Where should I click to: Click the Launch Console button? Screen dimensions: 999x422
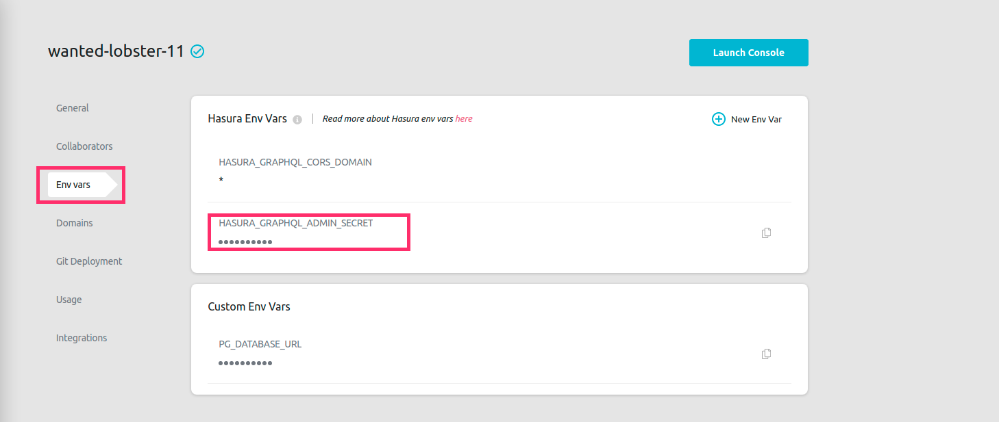coord(748,52)
